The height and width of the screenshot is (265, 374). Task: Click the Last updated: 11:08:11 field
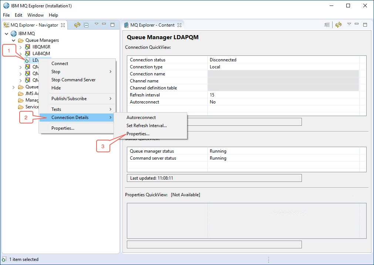pos(214,178)
